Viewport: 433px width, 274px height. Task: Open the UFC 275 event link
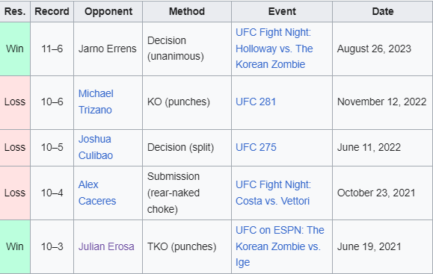[x=256, y=147]
